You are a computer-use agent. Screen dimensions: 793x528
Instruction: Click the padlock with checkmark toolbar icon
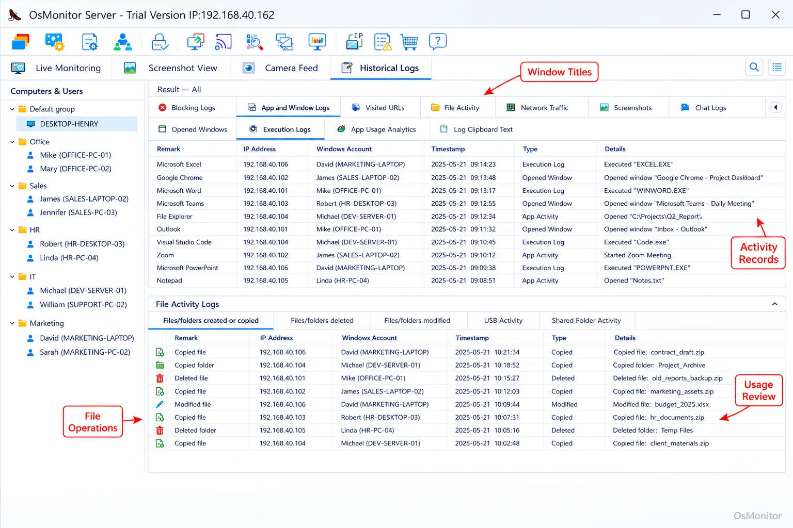click(x=160, y=42)
